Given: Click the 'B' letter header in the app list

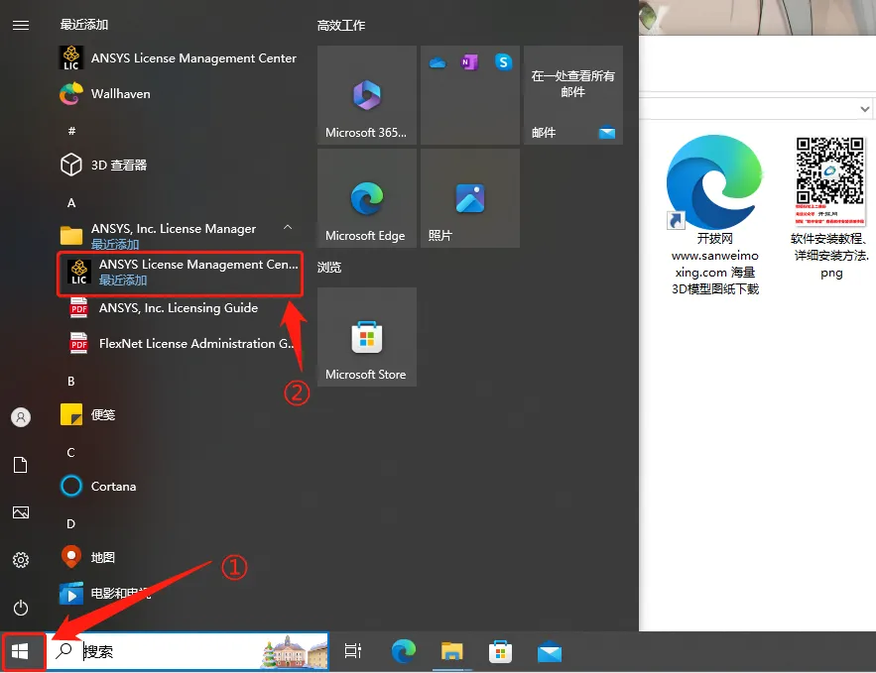Looking at the screenshot, I should pos(71,382).
